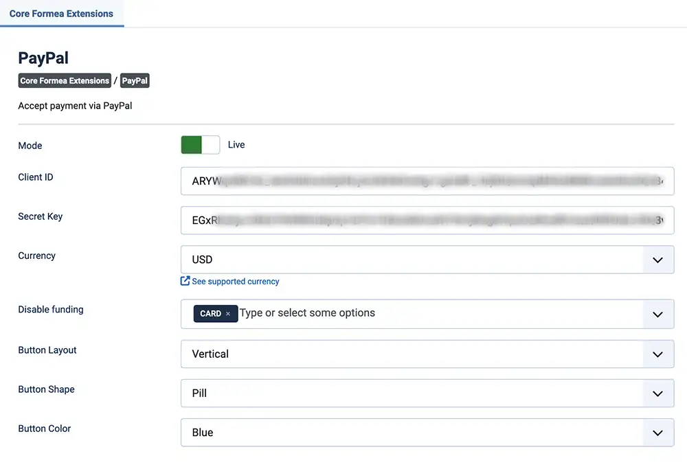Image resolution: width=687 pixels, height=467 pixels.
Task: Click the Button Shape label
Action: point(46,389)
